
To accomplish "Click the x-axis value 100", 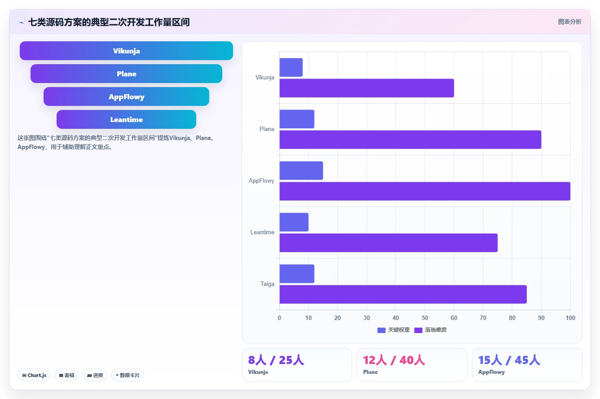I will click(570, 318).
